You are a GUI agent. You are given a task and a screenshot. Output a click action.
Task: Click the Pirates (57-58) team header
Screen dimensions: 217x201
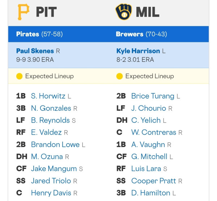point(39,34)
